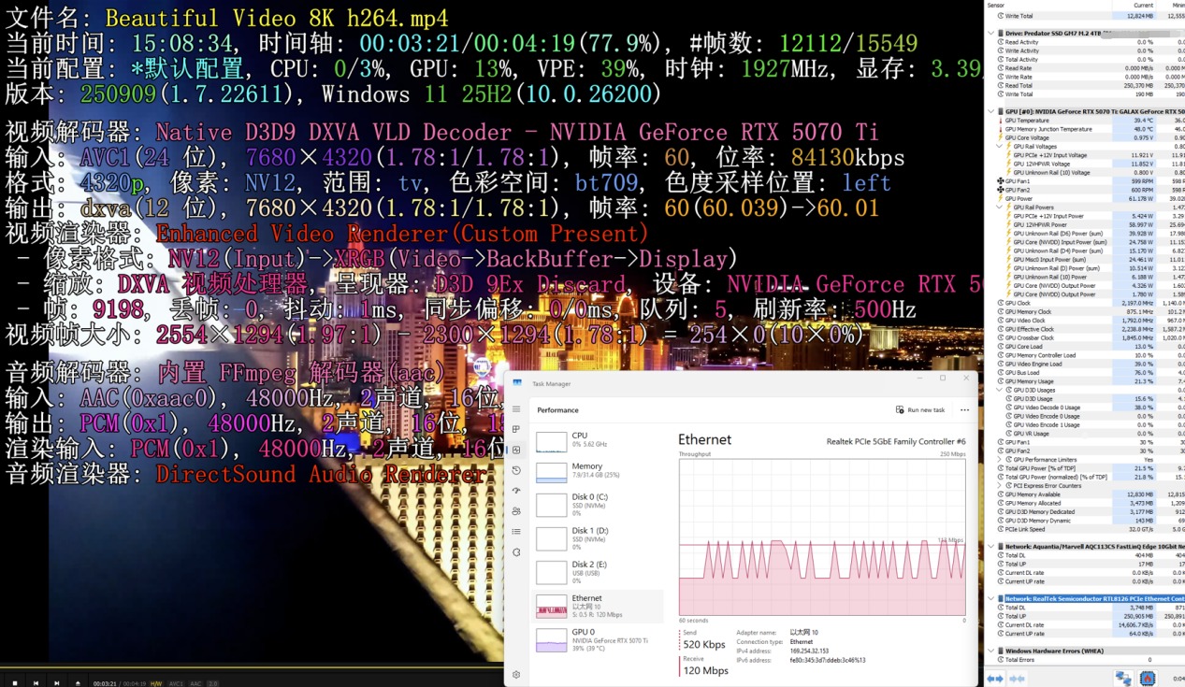Click the Sensor column header
The height and width of the screenshot is (687, 1185).
pos(995,6)
